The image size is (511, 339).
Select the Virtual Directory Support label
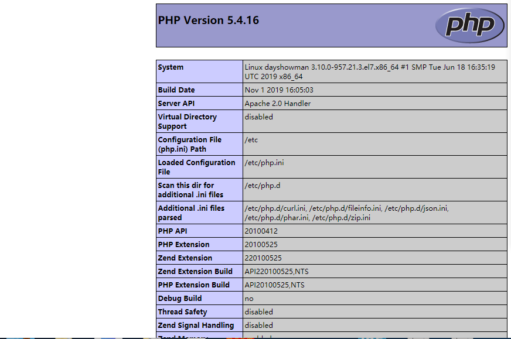(187, 121)
